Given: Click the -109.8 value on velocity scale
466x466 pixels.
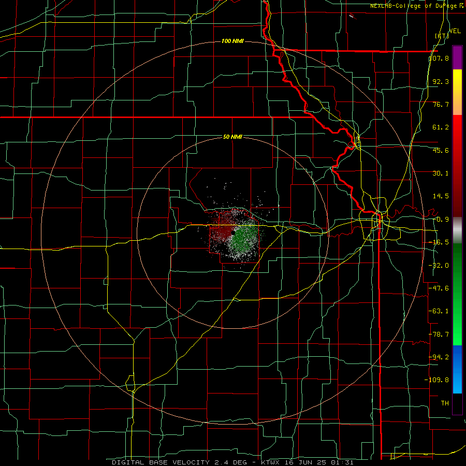Looking at the screenshot, I should click(437, 380).
